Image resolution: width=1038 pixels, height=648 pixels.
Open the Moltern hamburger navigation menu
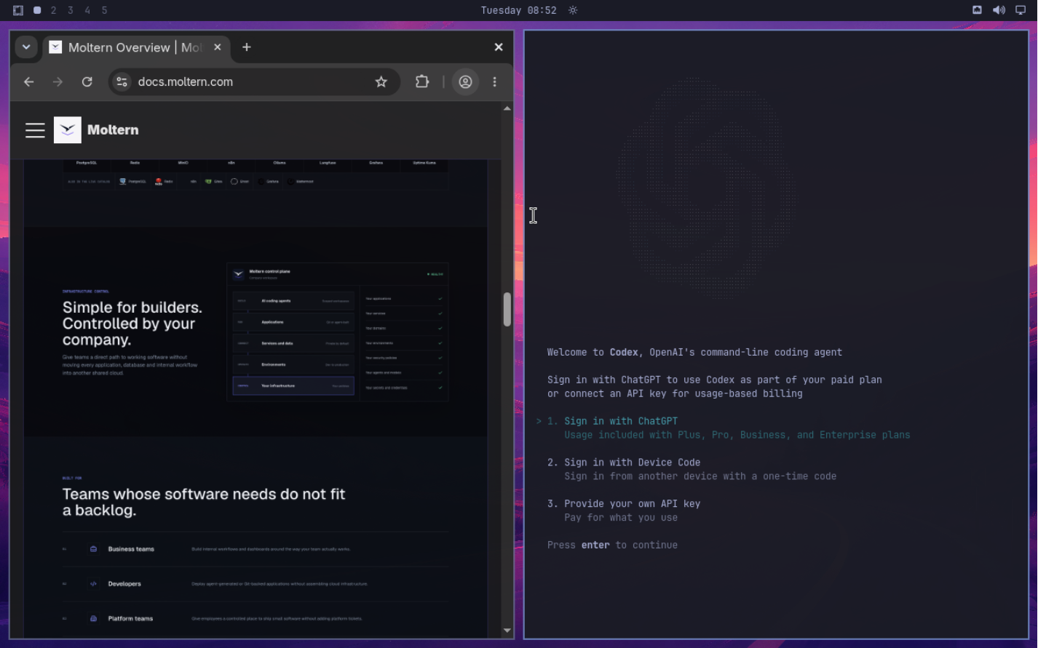(35, 130)
